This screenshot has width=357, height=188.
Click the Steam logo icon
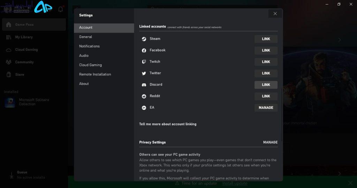[144, 39]
